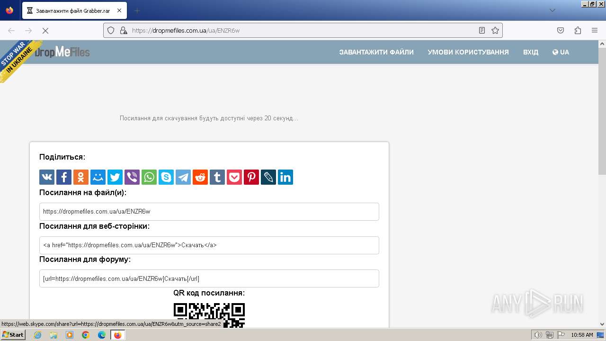The image size is (606, 341).
Task: Go back in Firefox
Action: pos(11,30)
